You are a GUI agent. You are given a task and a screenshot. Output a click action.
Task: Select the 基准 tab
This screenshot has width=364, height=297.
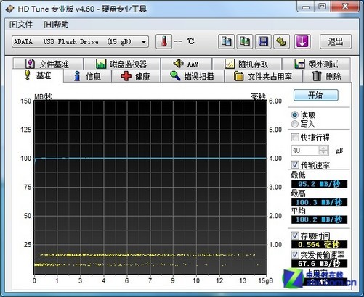tap(38, 75)
